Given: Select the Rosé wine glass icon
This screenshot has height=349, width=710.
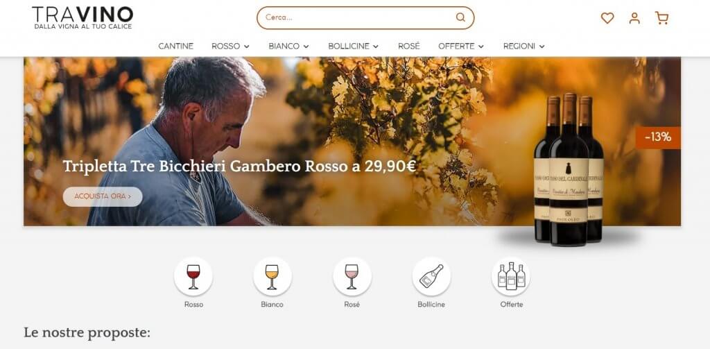Looking at the screenshot, I should pos(352,276).
